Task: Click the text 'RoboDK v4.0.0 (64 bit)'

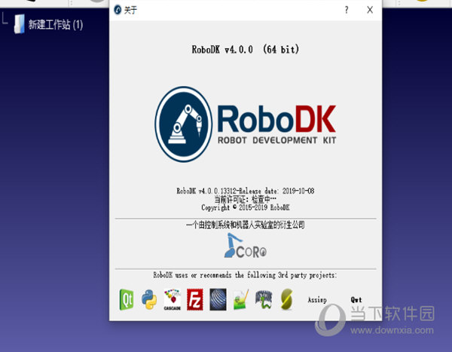Action: coord(246,50)
